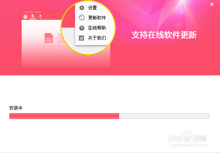Click the file tab icon beside avatar
220x153 pixels.
32,16
